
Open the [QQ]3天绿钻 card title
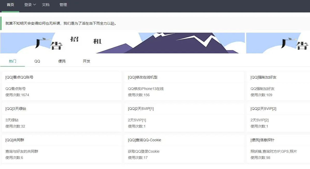[16, 109]
